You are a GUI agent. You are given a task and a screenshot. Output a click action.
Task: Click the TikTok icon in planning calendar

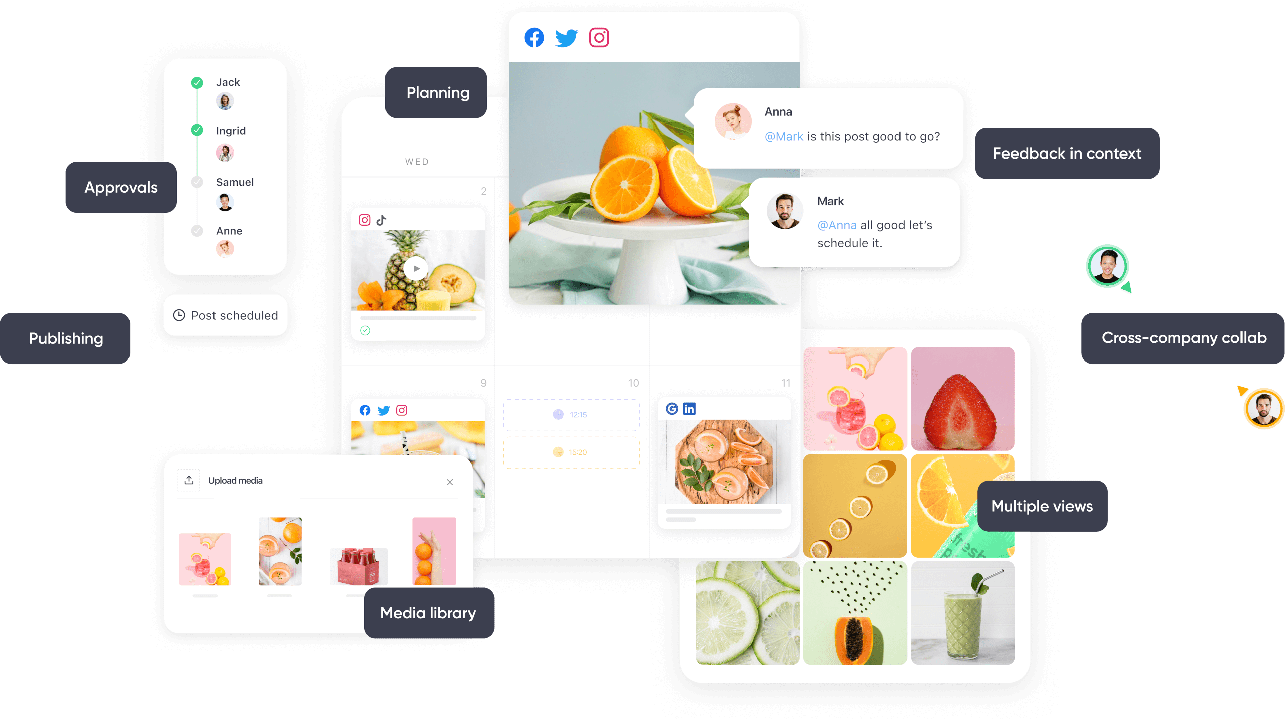381,220
